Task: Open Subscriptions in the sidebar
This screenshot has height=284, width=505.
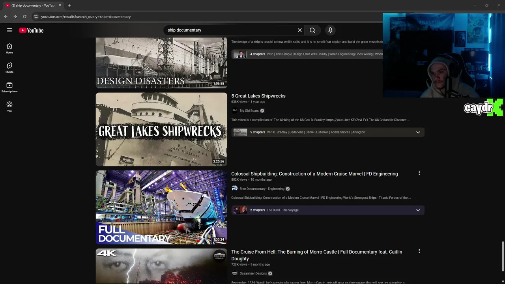Action: pyautogui.click(x=9, y=87)
